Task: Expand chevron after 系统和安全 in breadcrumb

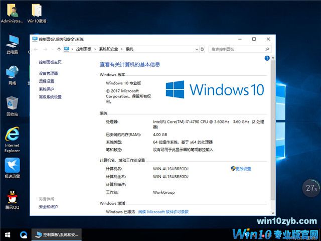Action: coord(122,49)
